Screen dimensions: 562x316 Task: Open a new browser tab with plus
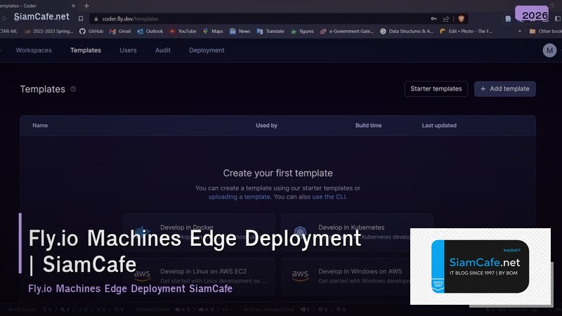(x=86, y=6)
